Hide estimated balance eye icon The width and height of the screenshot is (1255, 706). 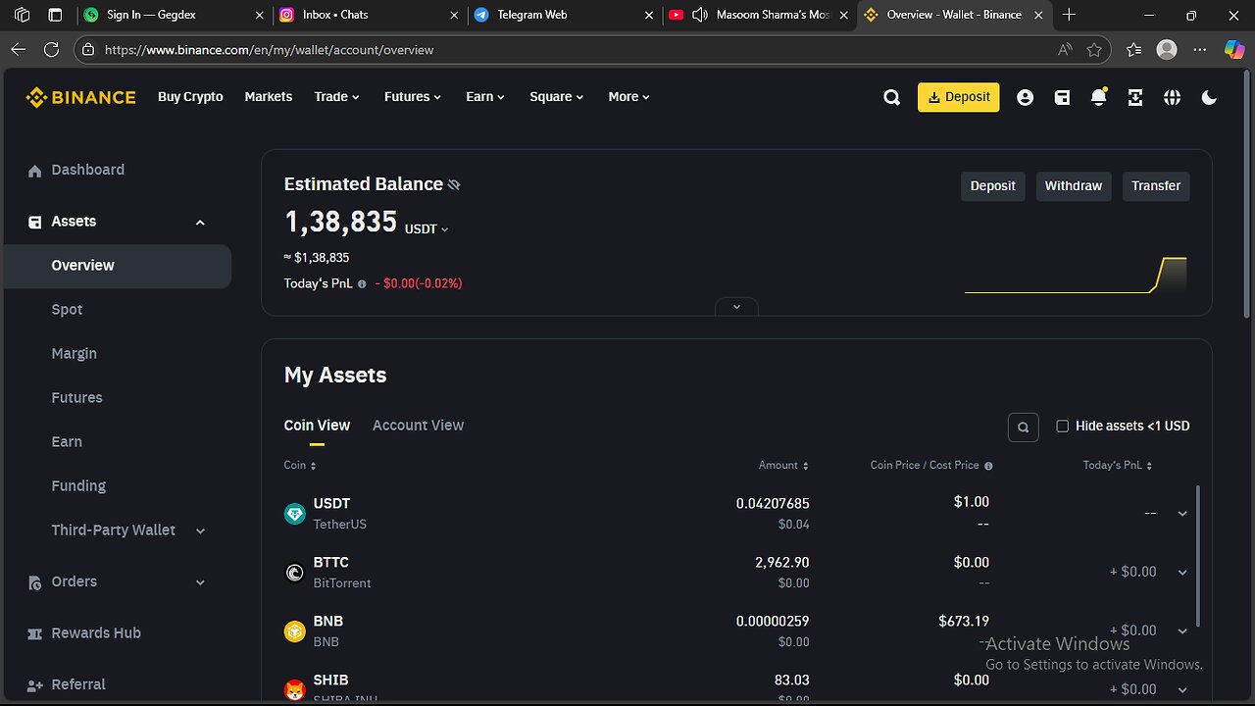(454, 184)
